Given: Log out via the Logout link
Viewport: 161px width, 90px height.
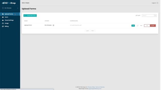Looking at the screenshot, I should 154,3.
